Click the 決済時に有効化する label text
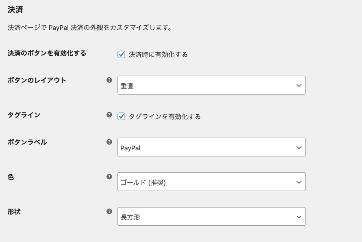 point(158,55)
